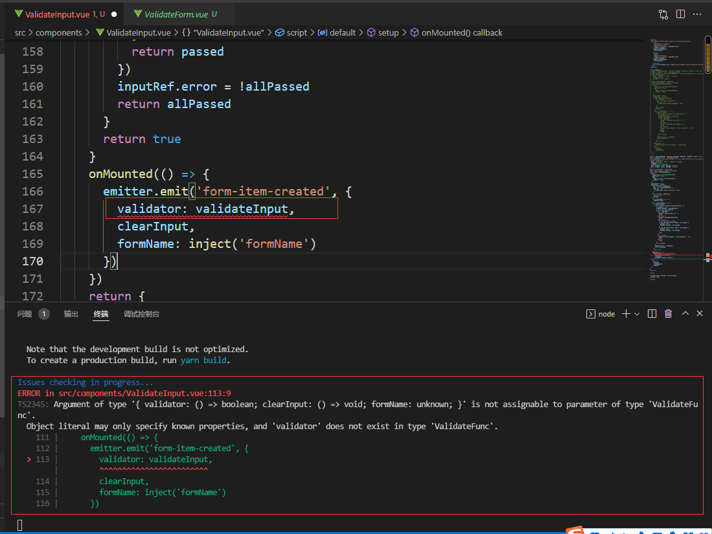Create a new terminal with plus icon
The height and width of the screenshot is (534, 712).
626,313
